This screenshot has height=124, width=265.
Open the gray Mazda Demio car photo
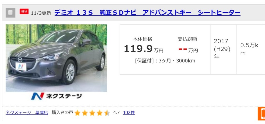tap(56, 58)
